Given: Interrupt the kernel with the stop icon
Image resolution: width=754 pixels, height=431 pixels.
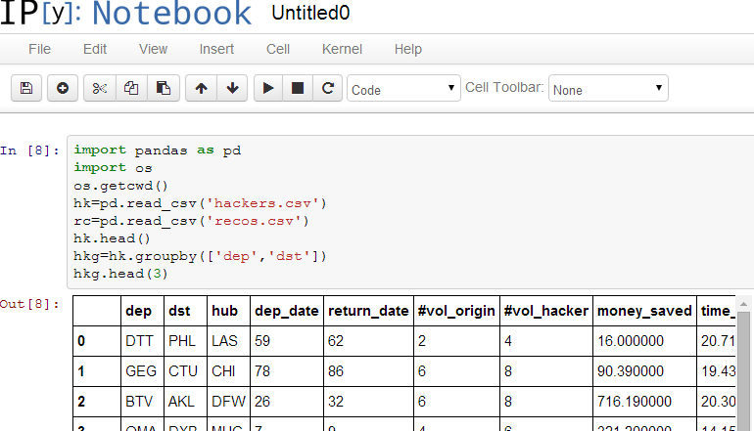Looking at the screenshot, I should 298,89.
